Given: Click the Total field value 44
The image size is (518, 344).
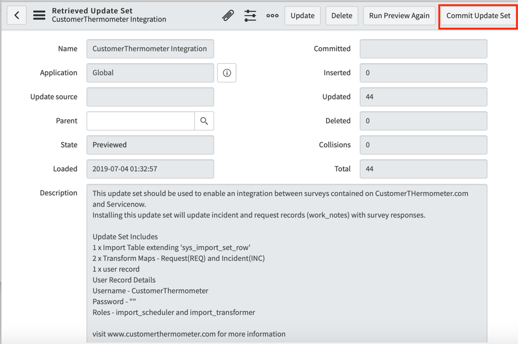Looking at the screenshot, I should click(424, 169).
